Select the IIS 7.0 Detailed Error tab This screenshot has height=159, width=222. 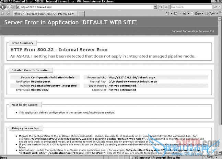coord(45,14)
